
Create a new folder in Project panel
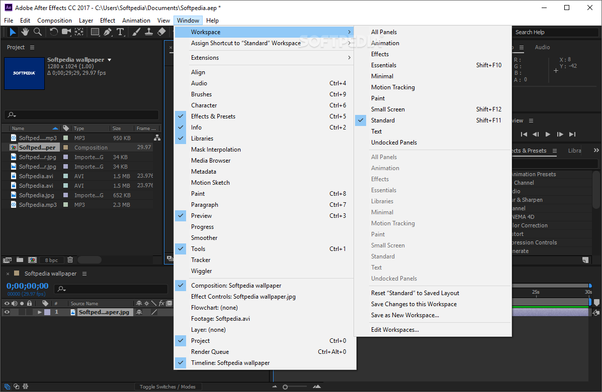pyautogui.click(x=20, y=260)
